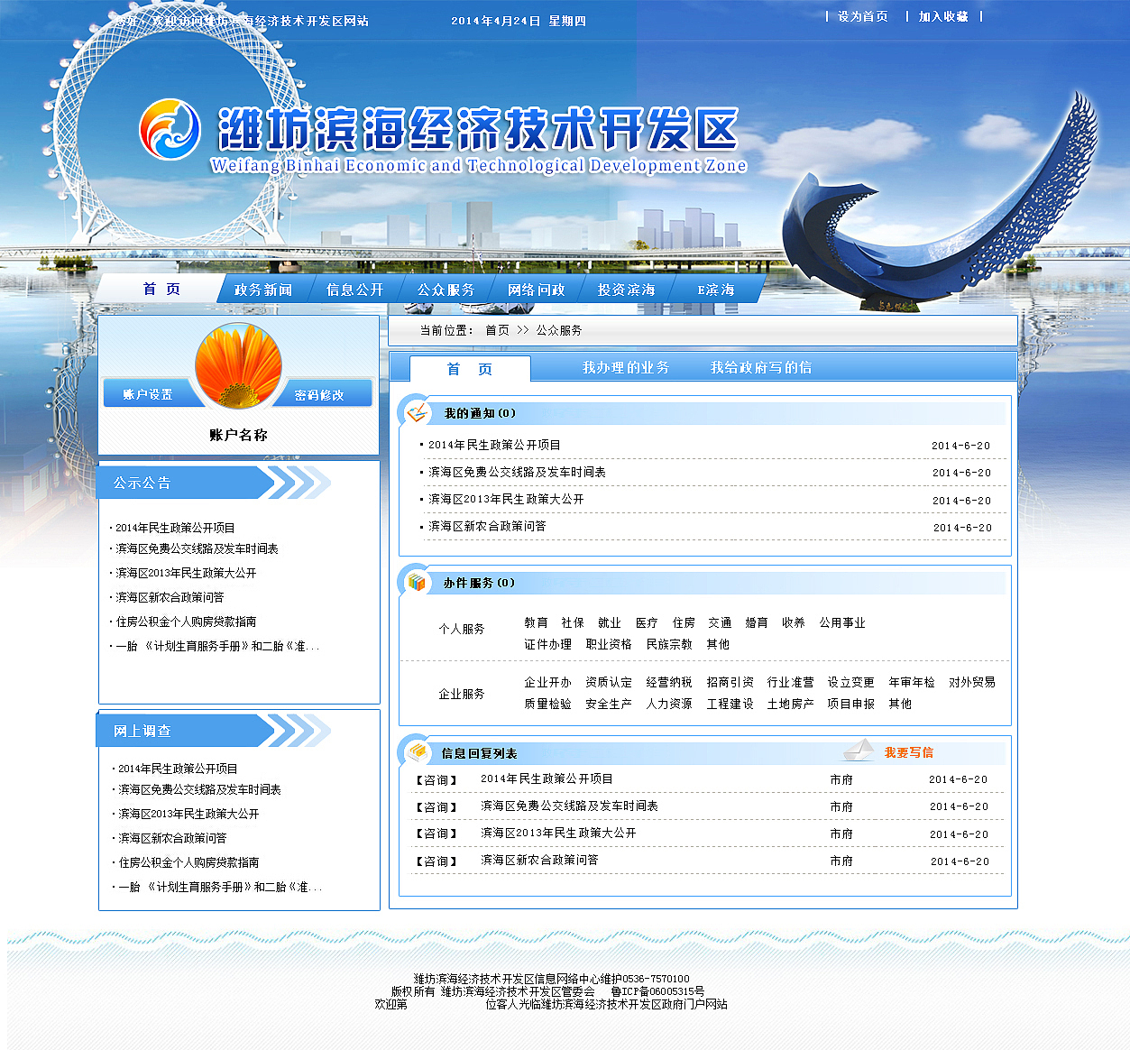Switch to the 我给政府写的信 tab
1130x1050 pixels.
762,367
